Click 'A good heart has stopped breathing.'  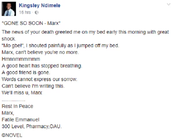click(x=42, y=66)
